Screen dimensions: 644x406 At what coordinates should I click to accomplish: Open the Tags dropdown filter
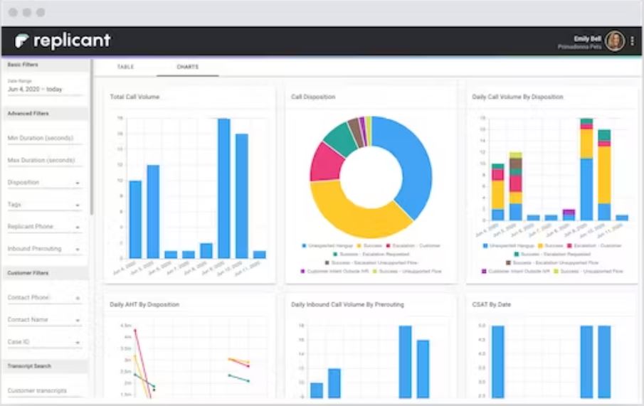(x=44, y=205)
